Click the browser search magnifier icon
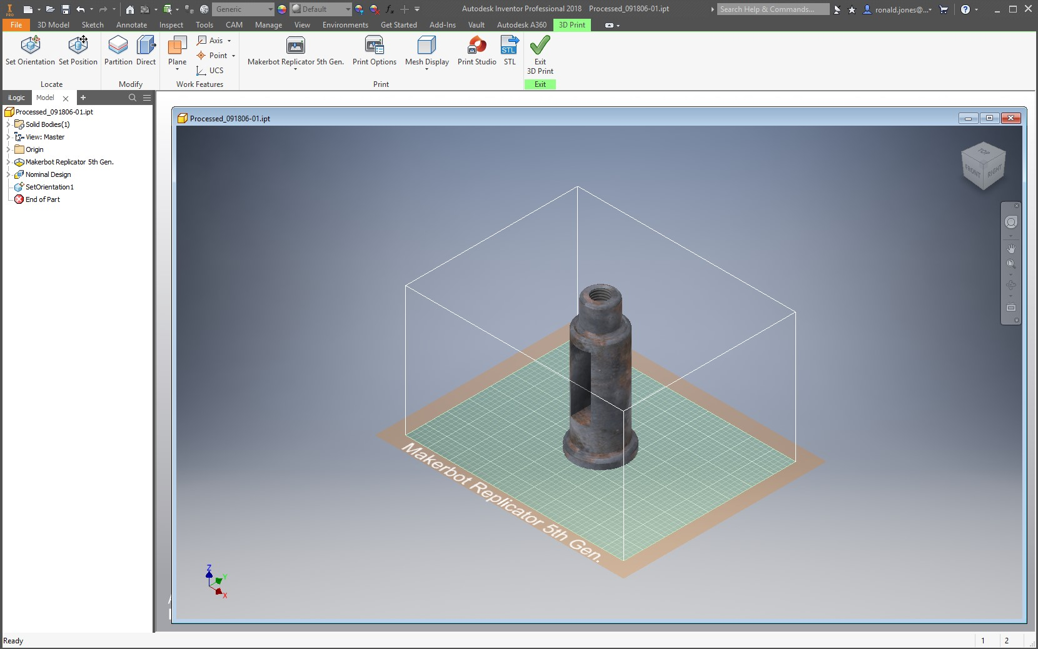 [x=133, y=98]
